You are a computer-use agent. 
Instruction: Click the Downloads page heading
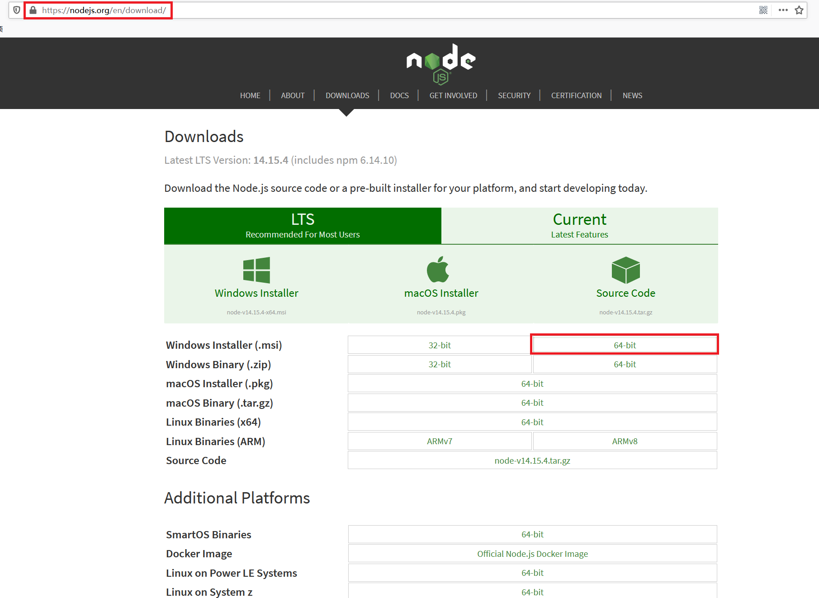[x=204, y=137]
